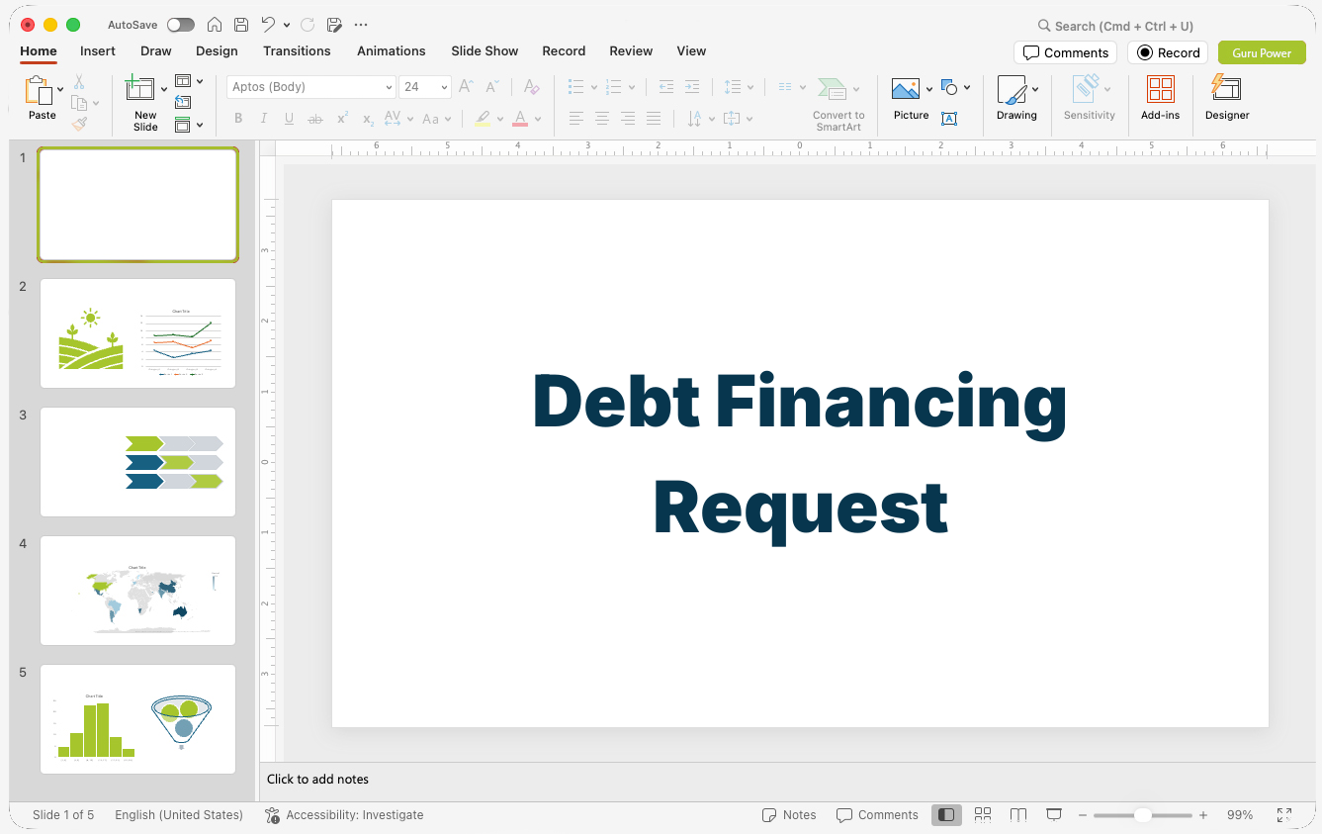Toggle the AutoSave switch

tap(181, 25)
